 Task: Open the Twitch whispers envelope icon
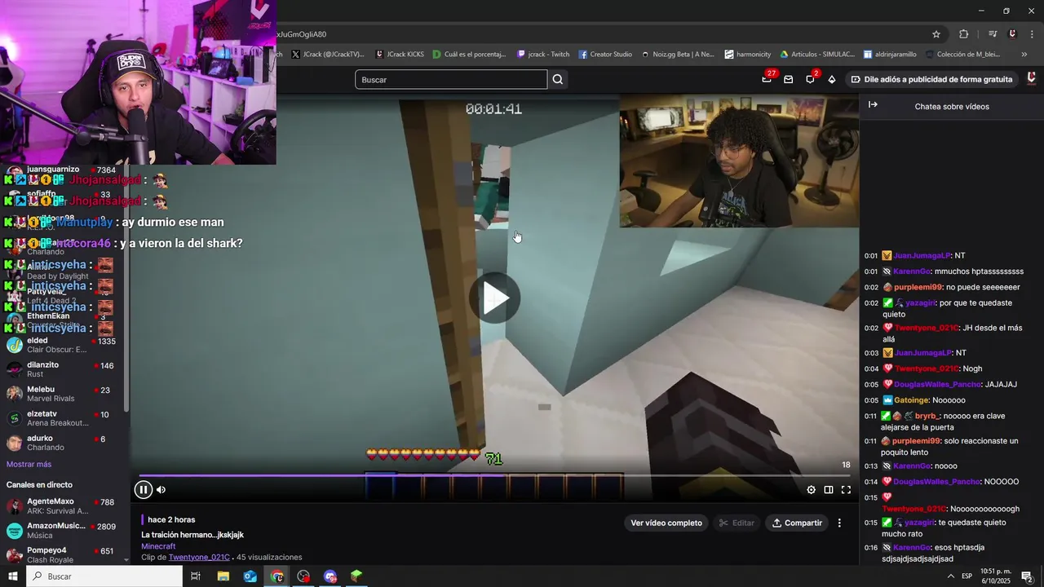(x=788, y=79)
